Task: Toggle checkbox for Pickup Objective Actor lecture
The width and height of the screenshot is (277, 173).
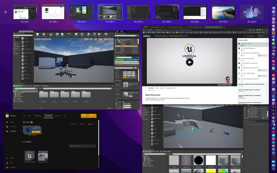Action: pyautogui.click(x=239, y=58)
